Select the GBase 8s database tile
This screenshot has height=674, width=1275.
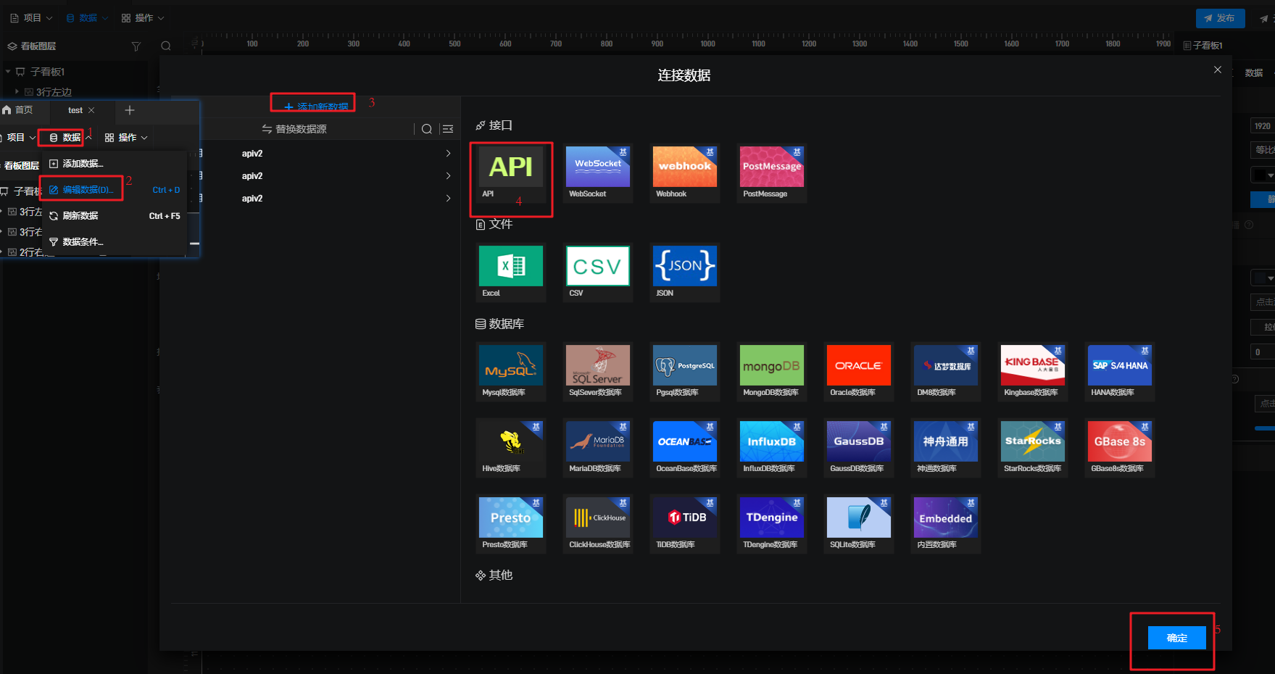1120,448
